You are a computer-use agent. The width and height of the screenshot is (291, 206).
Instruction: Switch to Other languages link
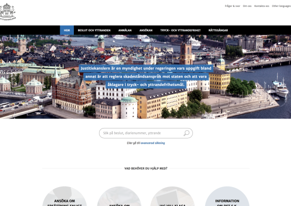point(282,6)
